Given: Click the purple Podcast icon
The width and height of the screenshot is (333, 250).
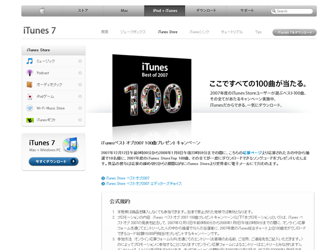Looking at the screenshot, I should tap(30, 73).
